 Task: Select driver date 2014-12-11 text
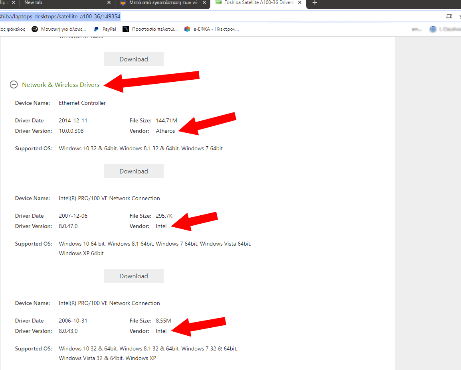click(x=73, y=120)
